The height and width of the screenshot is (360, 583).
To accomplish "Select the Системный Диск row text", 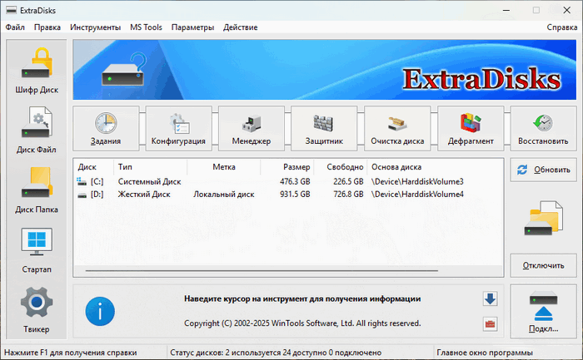I will (149, 181).
